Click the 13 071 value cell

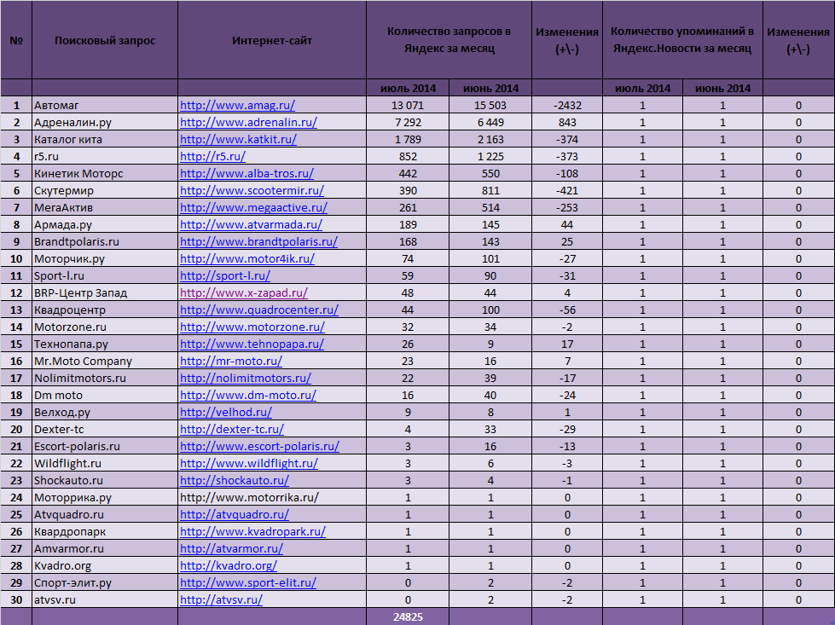(408, 106)
